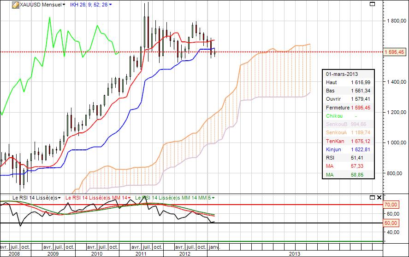Maximize the RSI indicator panel
Image resolution: width=409 pixels, height=257 pixels.
pos(372,197)
